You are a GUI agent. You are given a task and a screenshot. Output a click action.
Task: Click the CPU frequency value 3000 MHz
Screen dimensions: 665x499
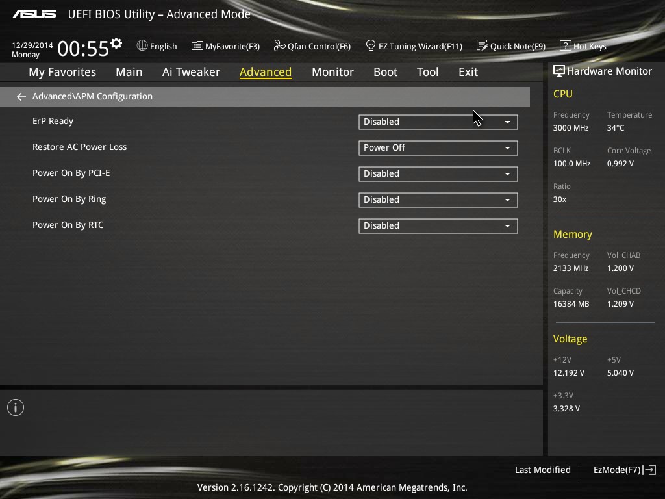[570, 128]
